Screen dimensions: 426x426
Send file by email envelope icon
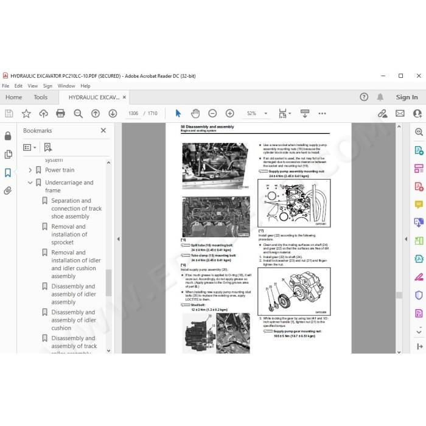[400, 113]
